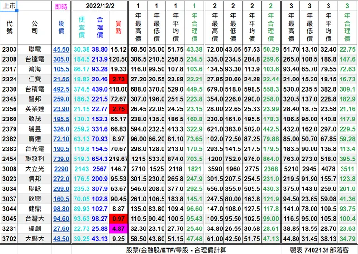Screen dimensions: 358x254
Task: Open the 48.50 price link for 大聯大
Action: [61, 239]
